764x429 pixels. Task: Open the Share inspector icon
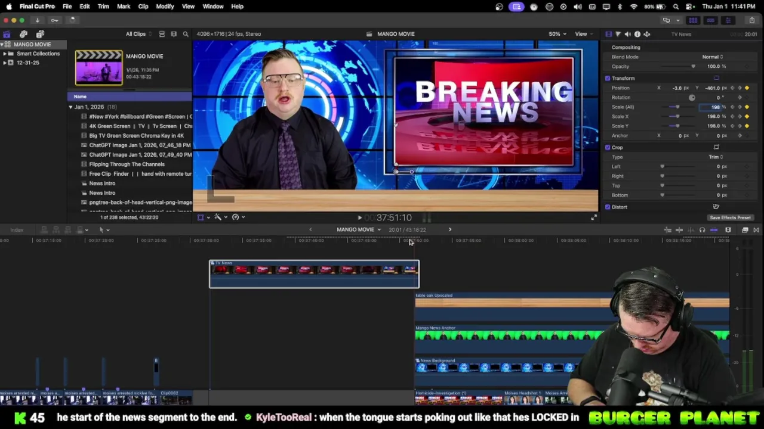point(646,34)
